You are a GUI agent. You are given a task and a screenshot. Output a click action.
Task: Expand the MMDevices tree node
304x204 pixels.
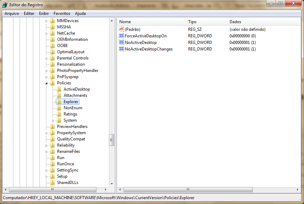click(47, 21)
